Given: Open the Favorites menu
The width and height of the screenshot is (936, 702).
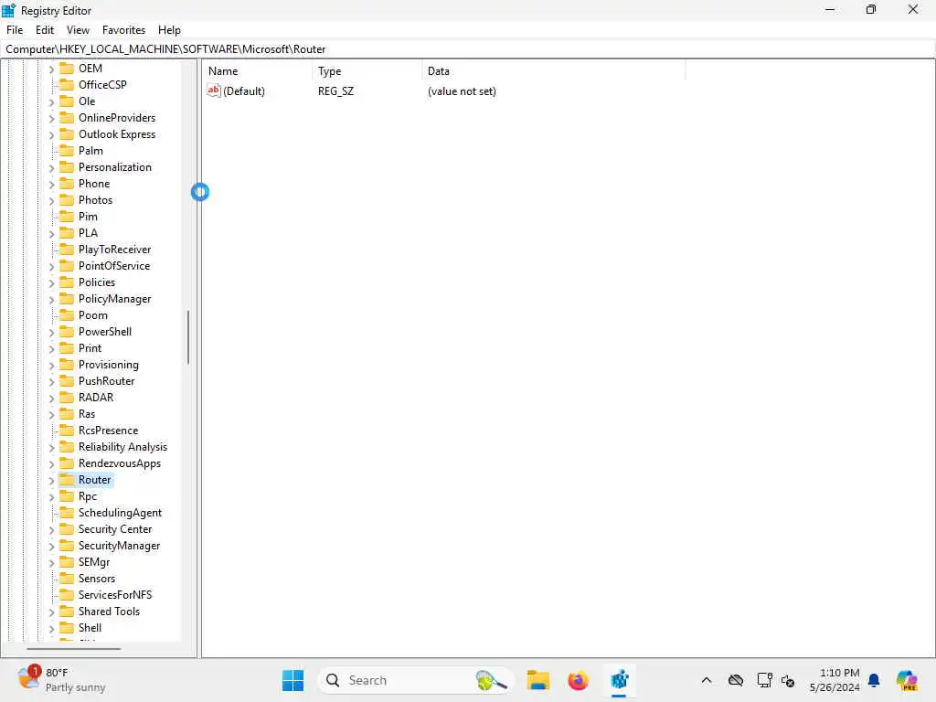Looking at the screenshot, I should (x=123, y=30).
